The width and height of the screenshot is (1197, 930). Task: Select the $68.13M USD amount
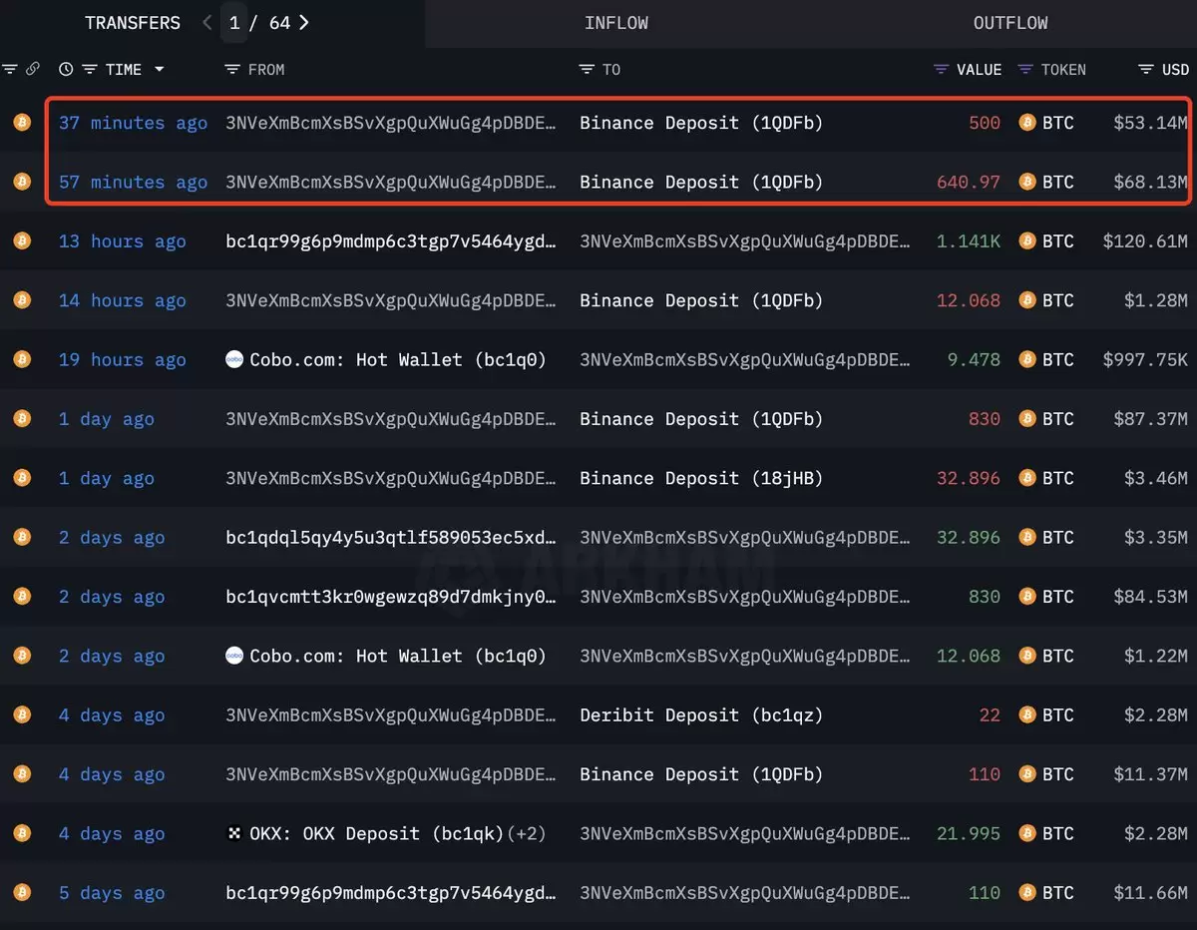pyautogui.click(x=1151, y=182)
